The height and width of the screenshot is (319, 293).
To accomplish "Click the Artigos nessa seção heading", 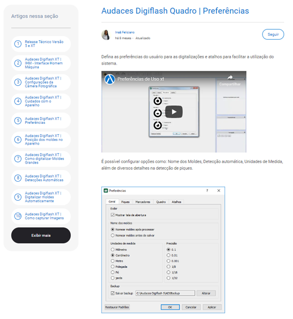I will pos(35,17).
